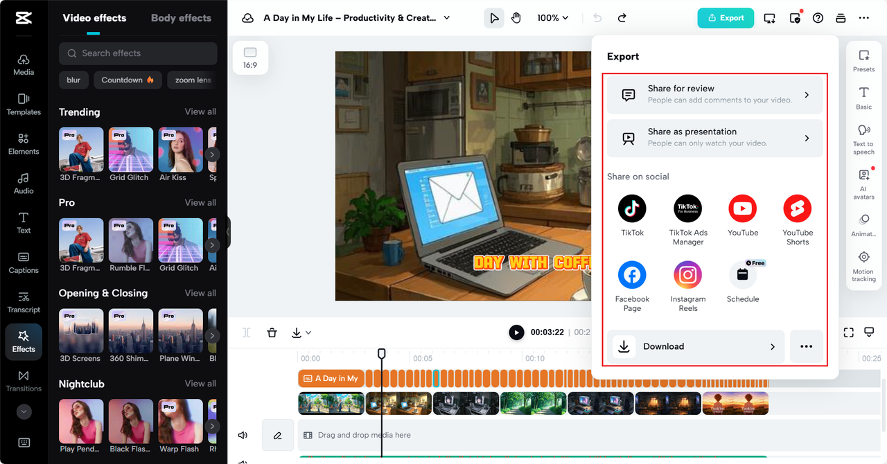This screenshot has height=464, width=887.
Task: Open the Text panel in left sidebar
Action: click(x=24, y=222)
